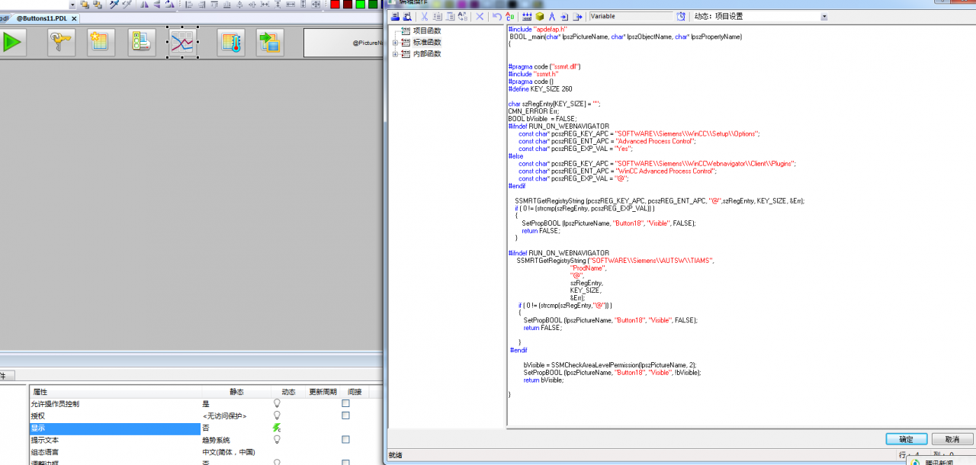
Task: Click the green arrow picture-change icon button
Action: [270, 42]
